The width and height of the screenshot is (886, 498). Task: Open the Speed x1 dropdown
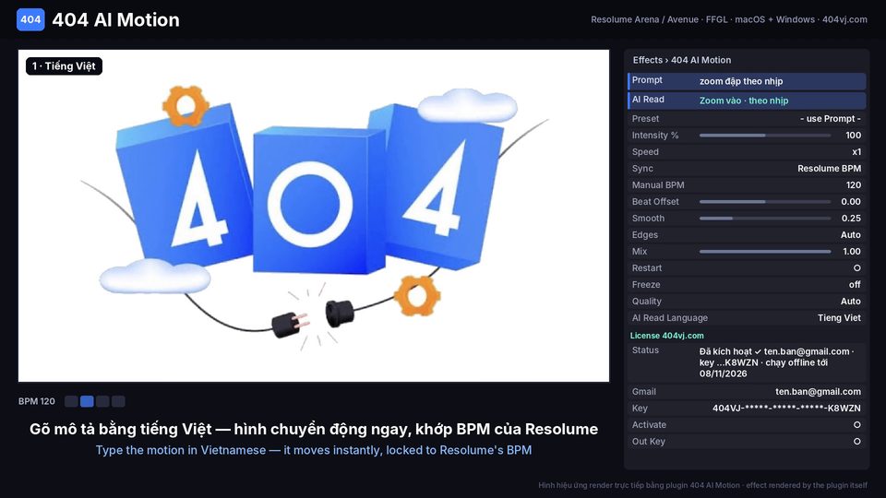(x=856, y=152)
